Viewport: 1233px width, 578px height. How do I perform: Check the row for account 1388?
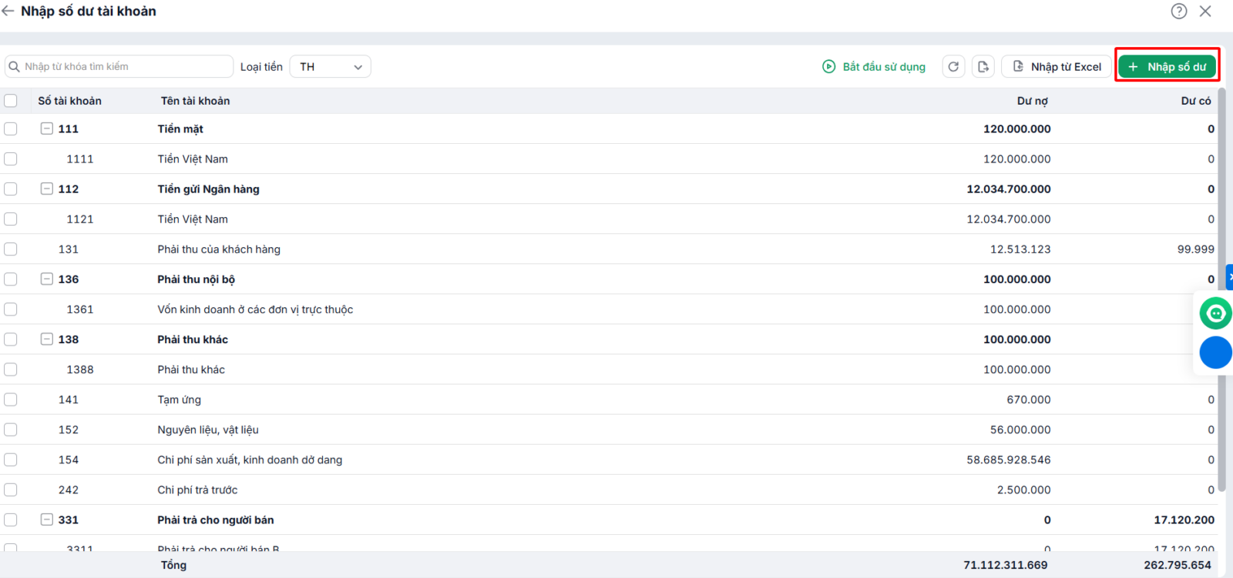coord(11,369)
